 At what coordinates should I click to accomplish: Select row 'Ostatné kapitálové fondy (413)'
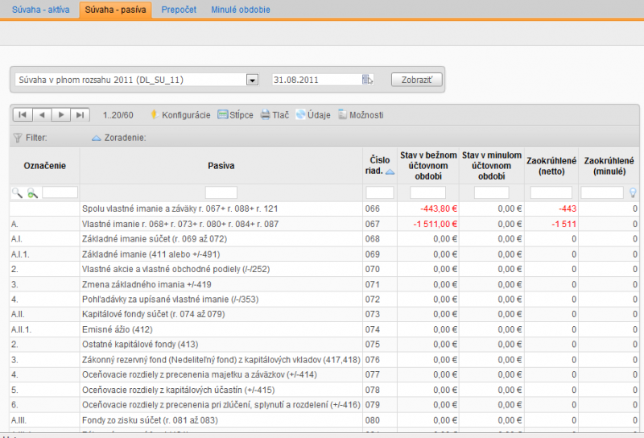pos(324,345)
